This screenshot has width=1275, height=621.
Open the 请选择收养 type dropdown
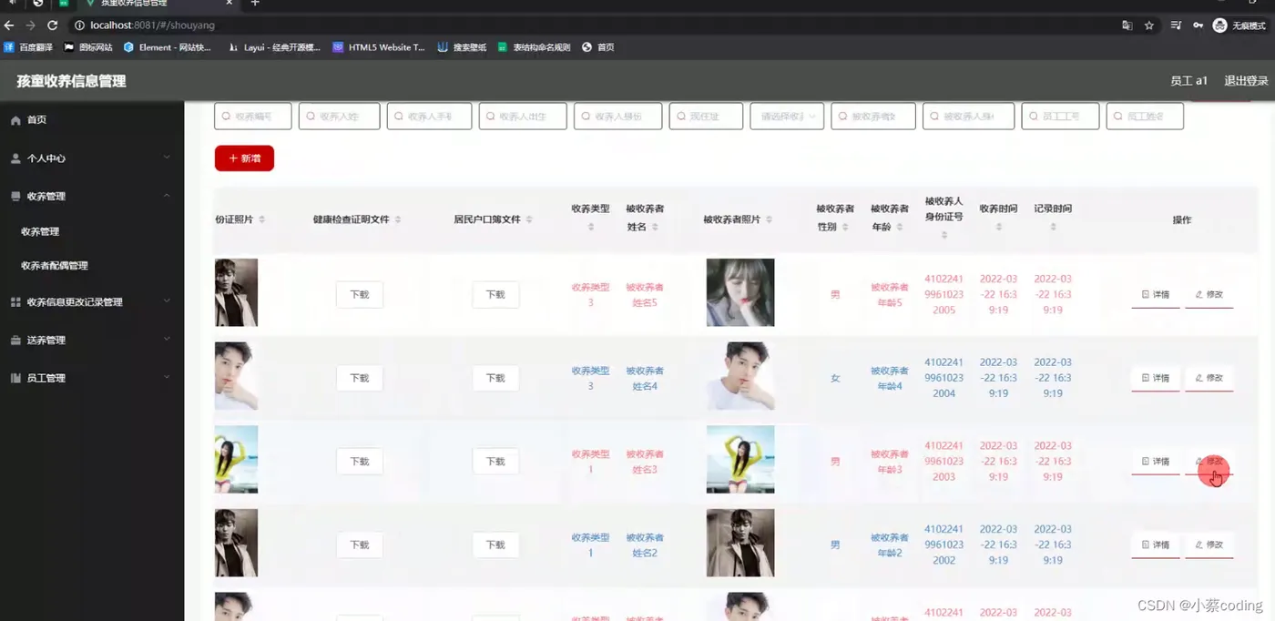(x=787, y=117)
